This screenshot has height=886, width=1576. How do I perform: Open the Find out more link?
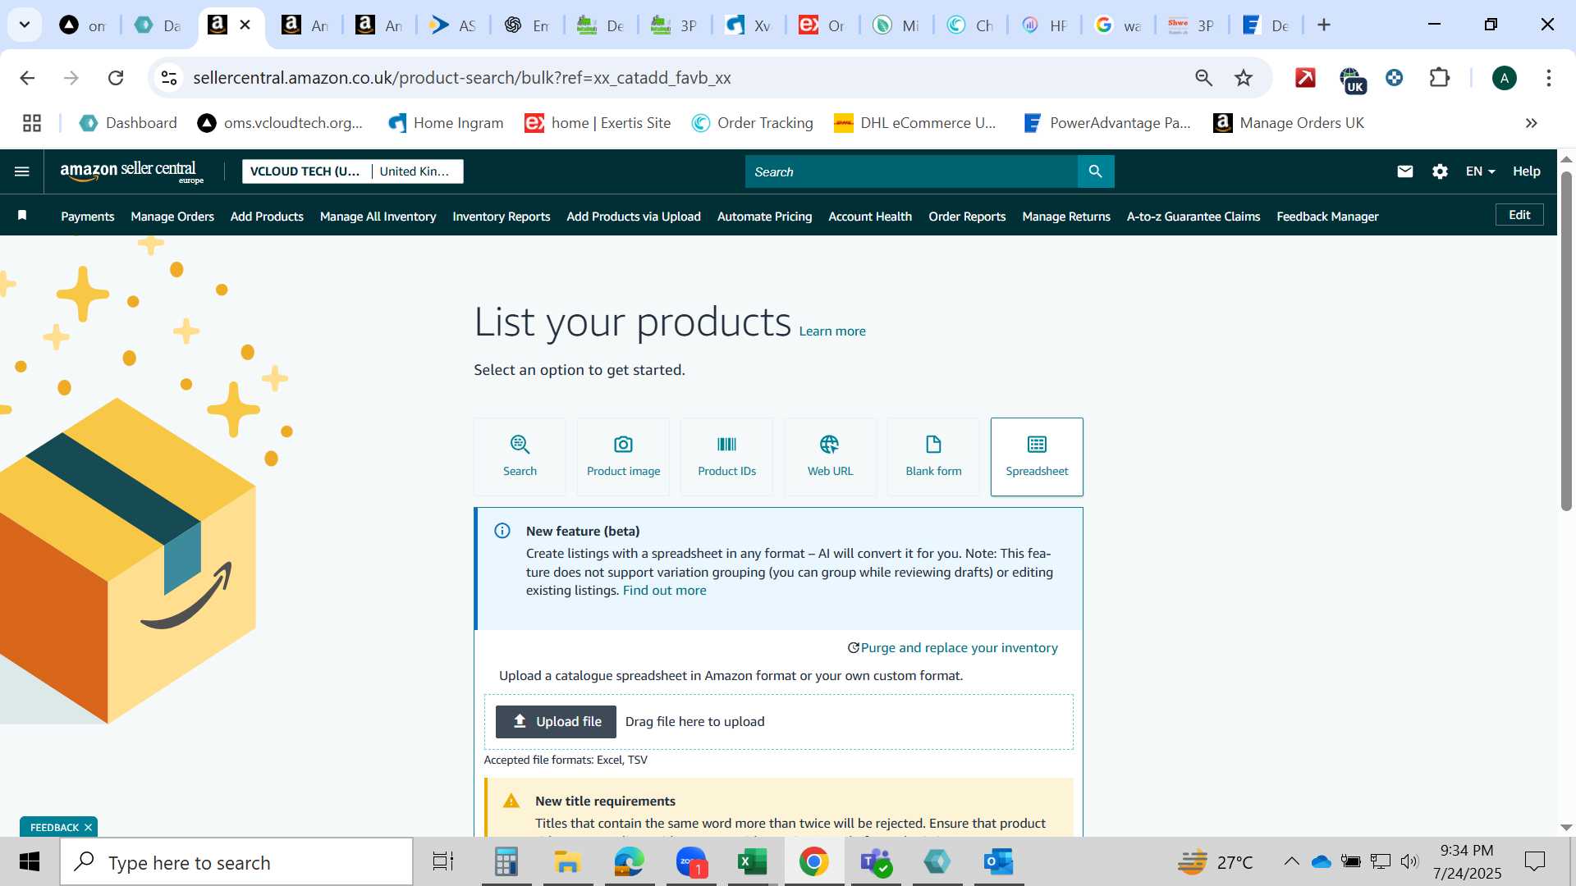(x=664, y=591)
